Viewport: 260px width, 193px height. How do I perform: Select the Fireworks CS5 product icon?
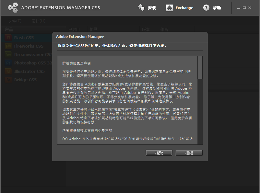8,46
